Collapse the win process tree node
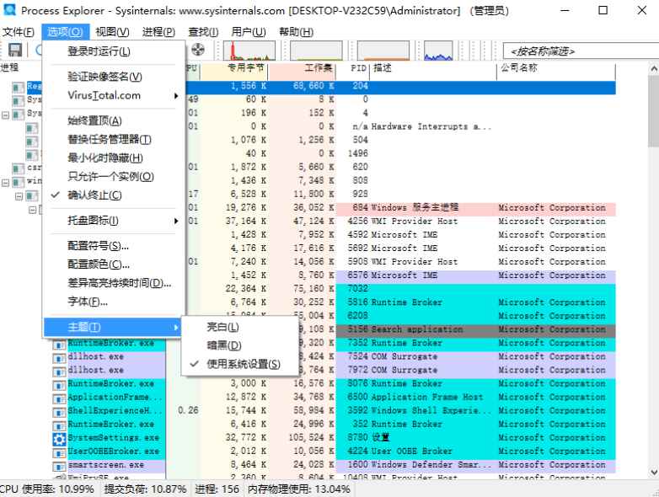 pos(5,182)
